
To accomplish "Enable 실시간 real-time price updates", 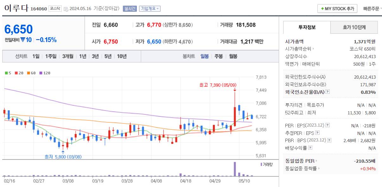I will (x=130, y=8).
